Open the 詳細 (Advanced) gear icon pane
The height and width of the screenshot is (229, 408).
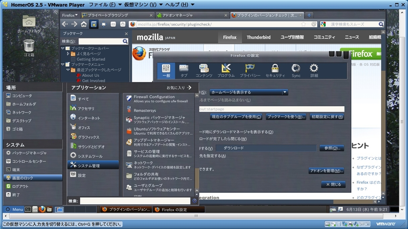(314, 70)
